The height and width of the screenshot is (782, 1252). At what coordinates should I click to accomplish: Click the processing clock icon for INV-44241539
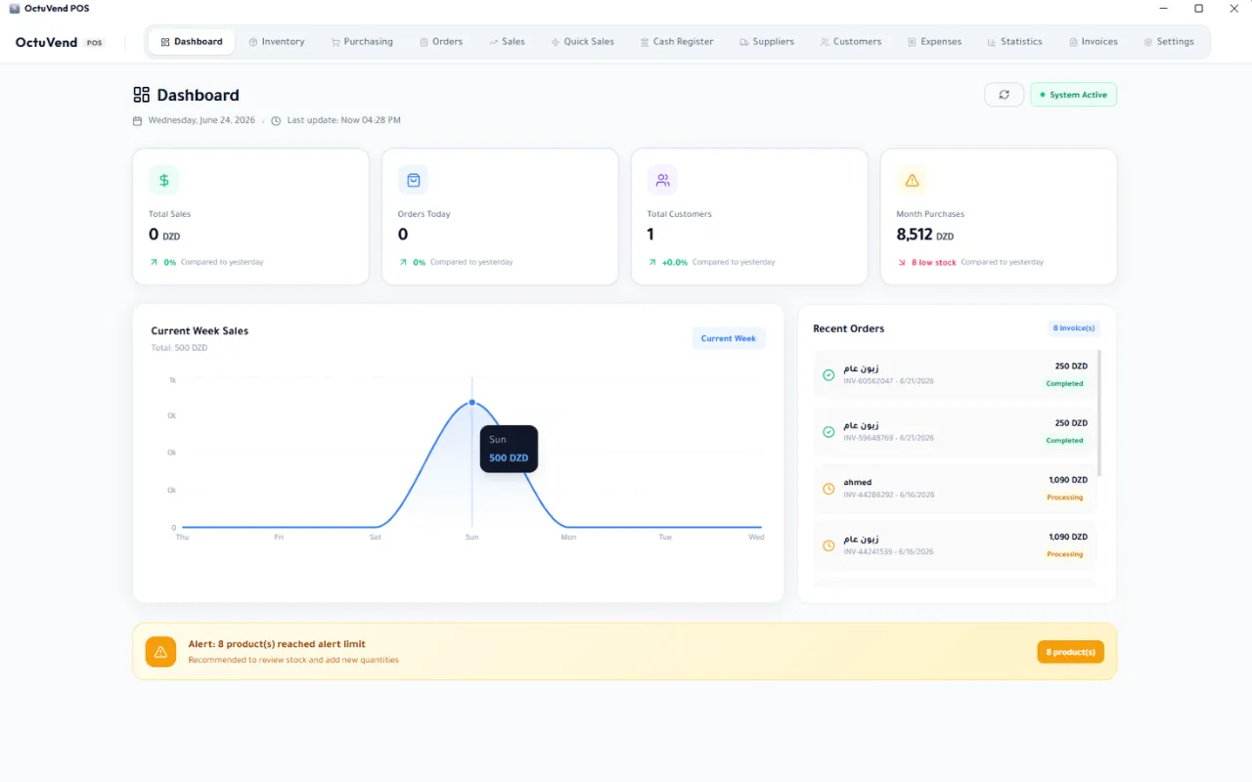[x=828, y=545]
